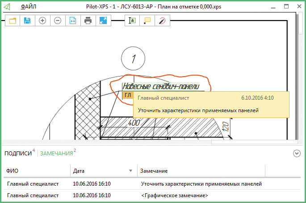The width and height of the screenshot is (306, 203).
Task: Click the axis circle marked 1
Action: 133,58
